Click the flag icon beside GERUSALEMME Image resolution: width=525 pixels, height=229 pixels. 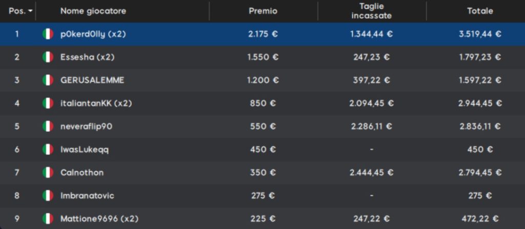click(x=48, y=80)
